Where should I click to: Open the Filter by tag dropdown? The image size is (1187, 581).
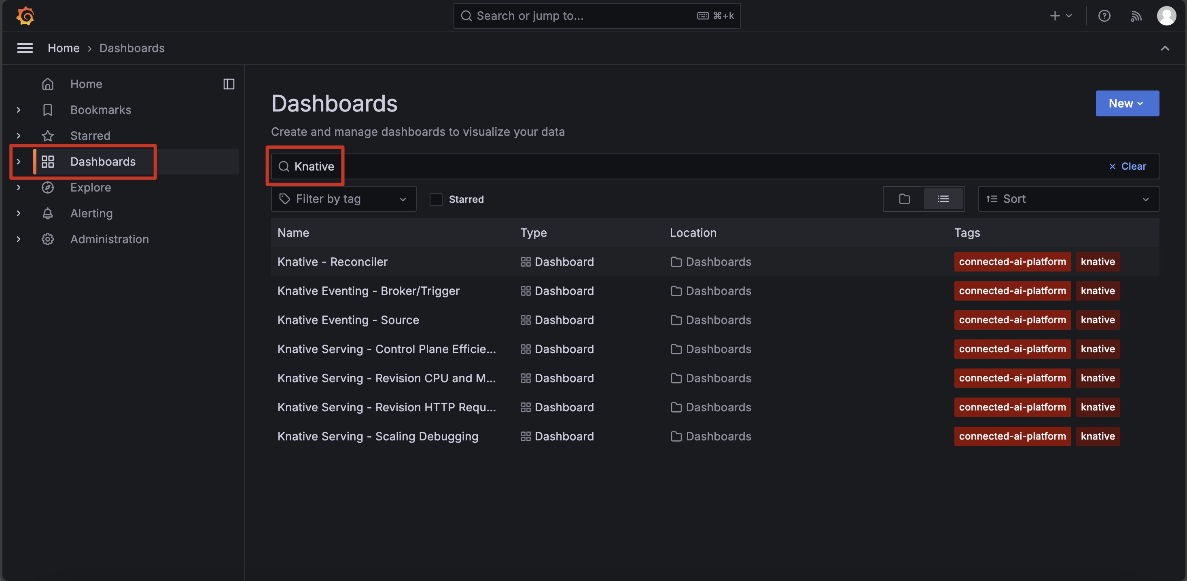[x=343, y=199]
